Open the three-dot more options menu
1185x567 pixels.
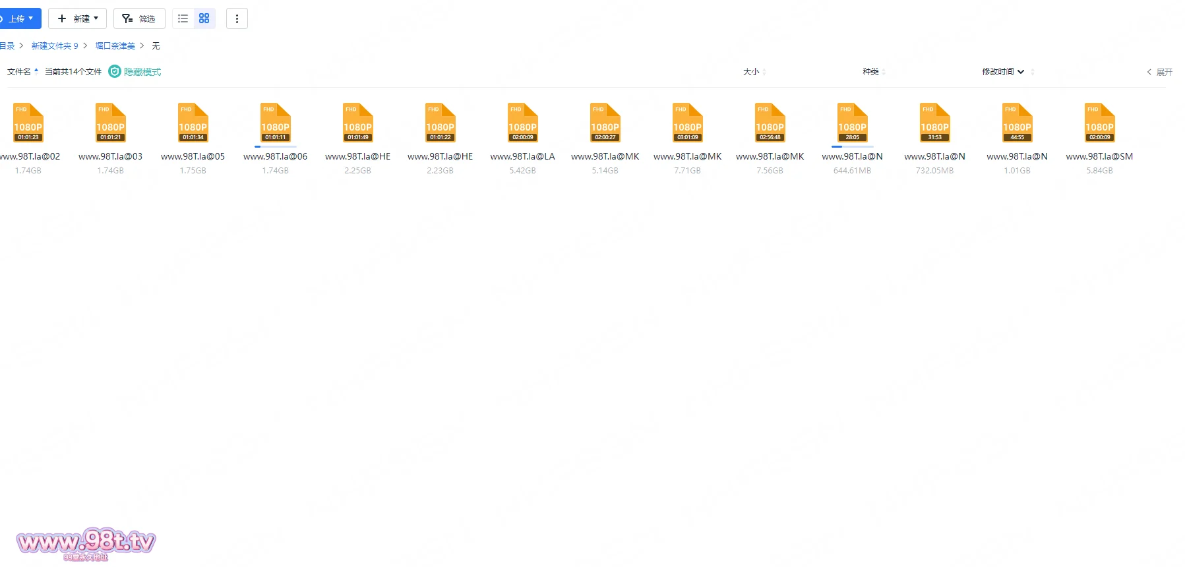(x=237, y=18)
